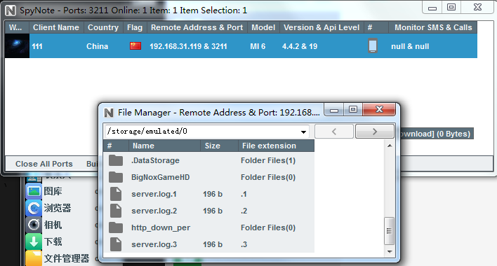This screenshot has height=266, width=497.
Task: Click Folder Files(1) extension for .DataStorage
Action: click(x=268, y=160)
